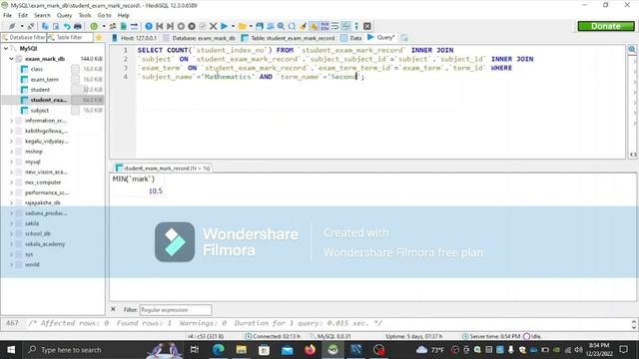Select the nex_computer database
This screenshot has height=359, width=639.
(x=43, y=182)
